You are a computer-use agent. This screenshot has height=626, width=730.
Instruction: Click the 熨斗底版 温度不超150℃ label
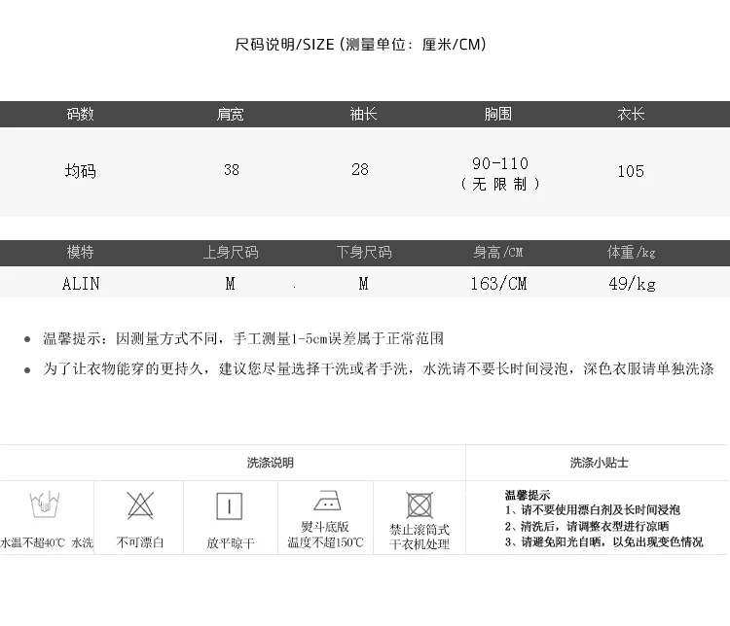point(325,535)
